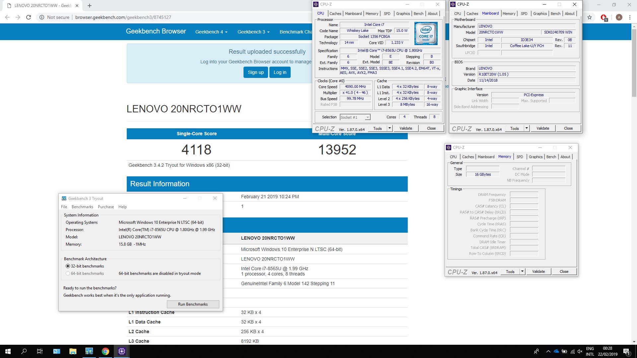Click the Log in button
The image size is (637, 358).
coord(280,72)
